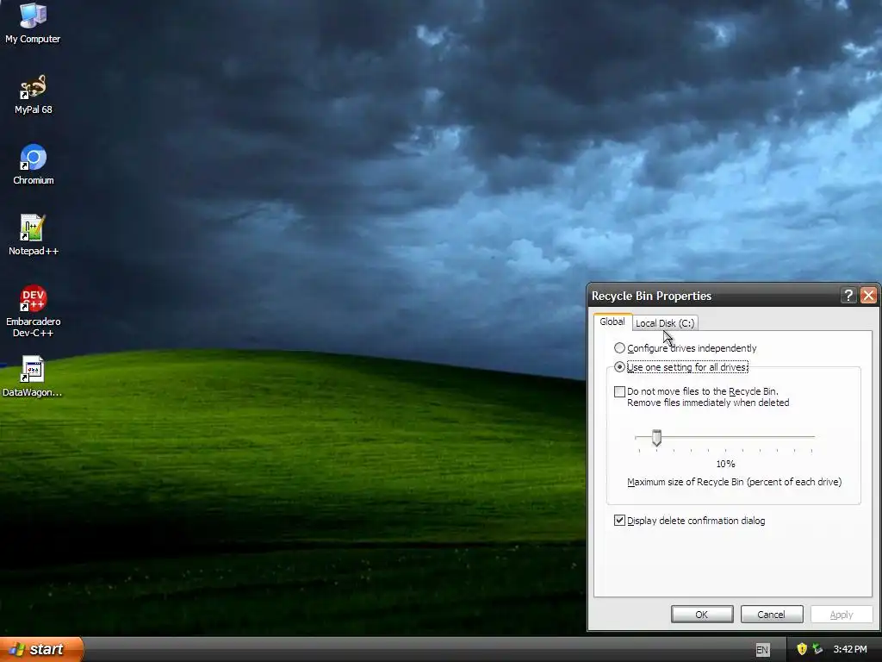Click the network connection tray icon
The width and height of the screenshot is (882, 662).
(x=818, y=649)
